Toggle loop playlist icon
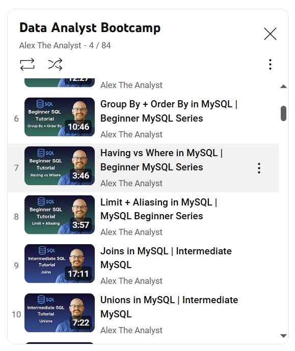Screen dimensions: 295x351 27,65
